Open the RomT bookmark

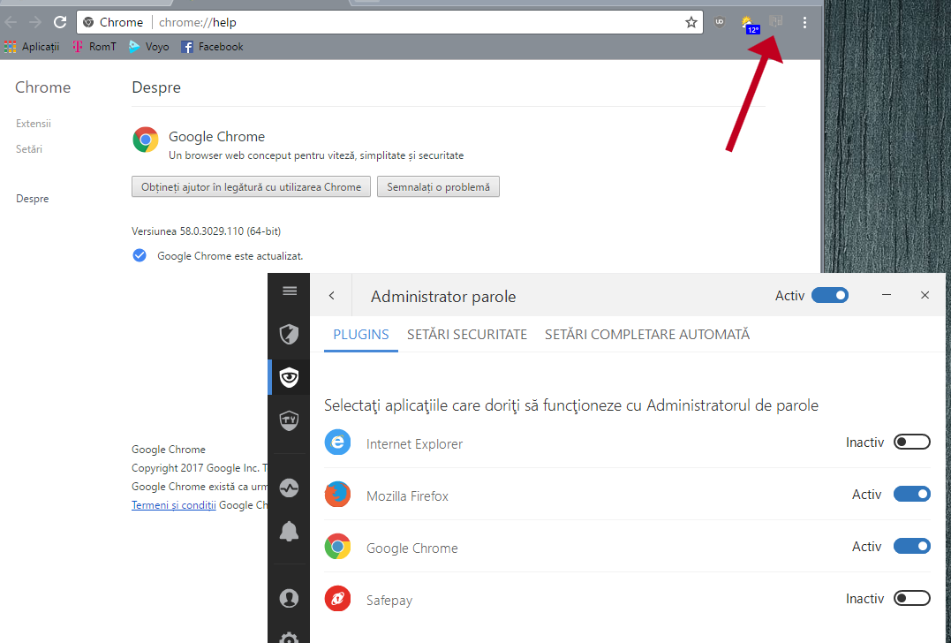[94, 47]
